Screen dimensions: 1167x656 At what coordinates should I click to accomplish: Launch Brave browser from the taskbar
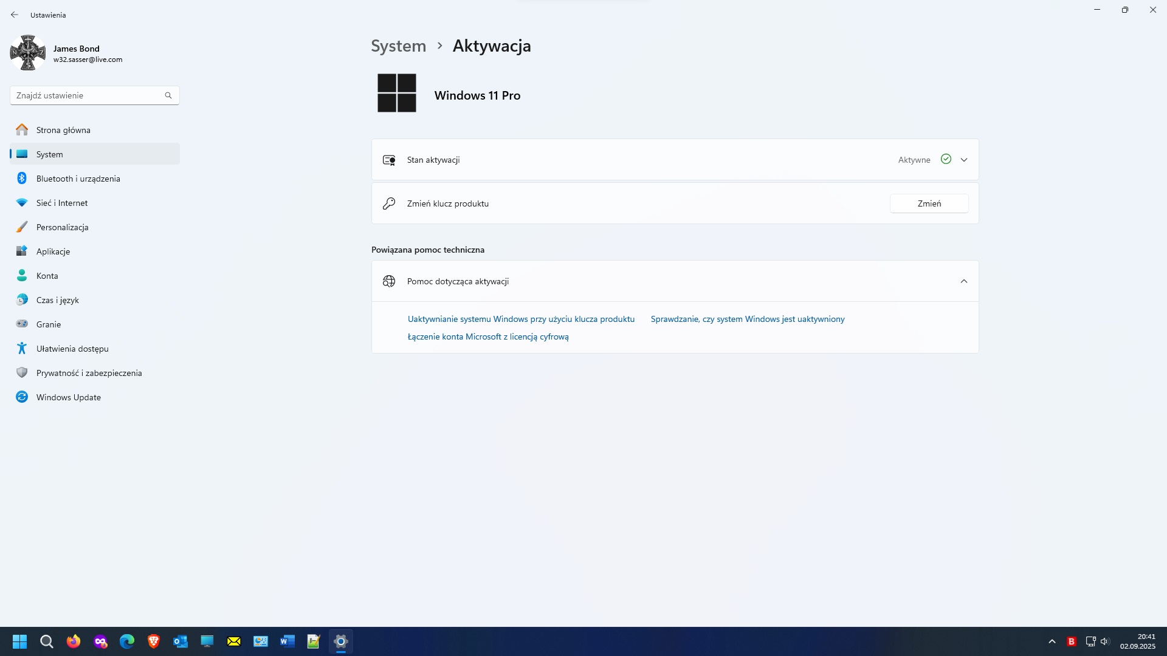(x=154, y=641)
